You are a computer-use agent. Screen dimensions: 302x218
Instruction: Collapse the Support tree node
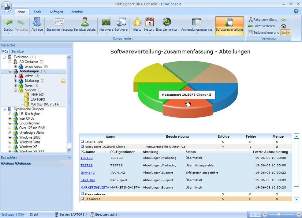15,90
